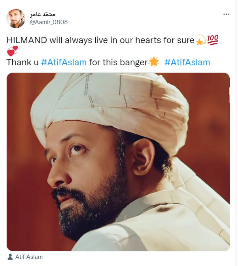Click the word HILMAND in the tweet
This screenshot has width=238, height=266.
pos(27,40)
